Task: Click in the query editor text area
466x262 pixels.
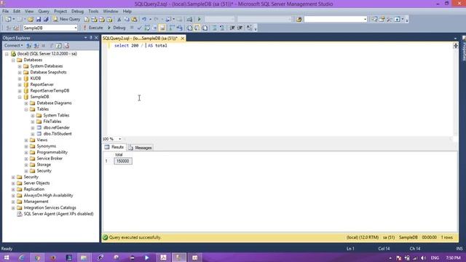Action: 280,89
